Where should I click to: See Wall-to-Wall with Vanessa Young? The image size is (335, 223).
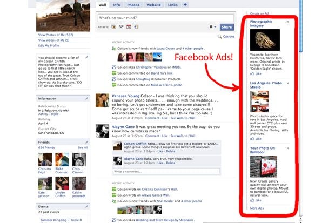(x=183, y=118)
